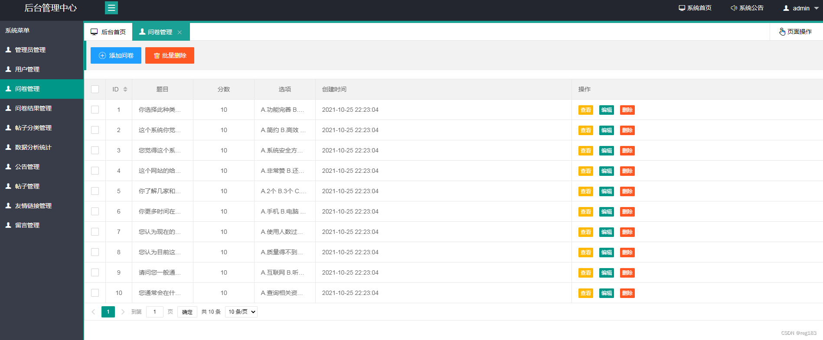823x340 pixels.
Task: Open 留言管理 in the sidebar menu
Action: pyautogui.click(x=42, y=225)
